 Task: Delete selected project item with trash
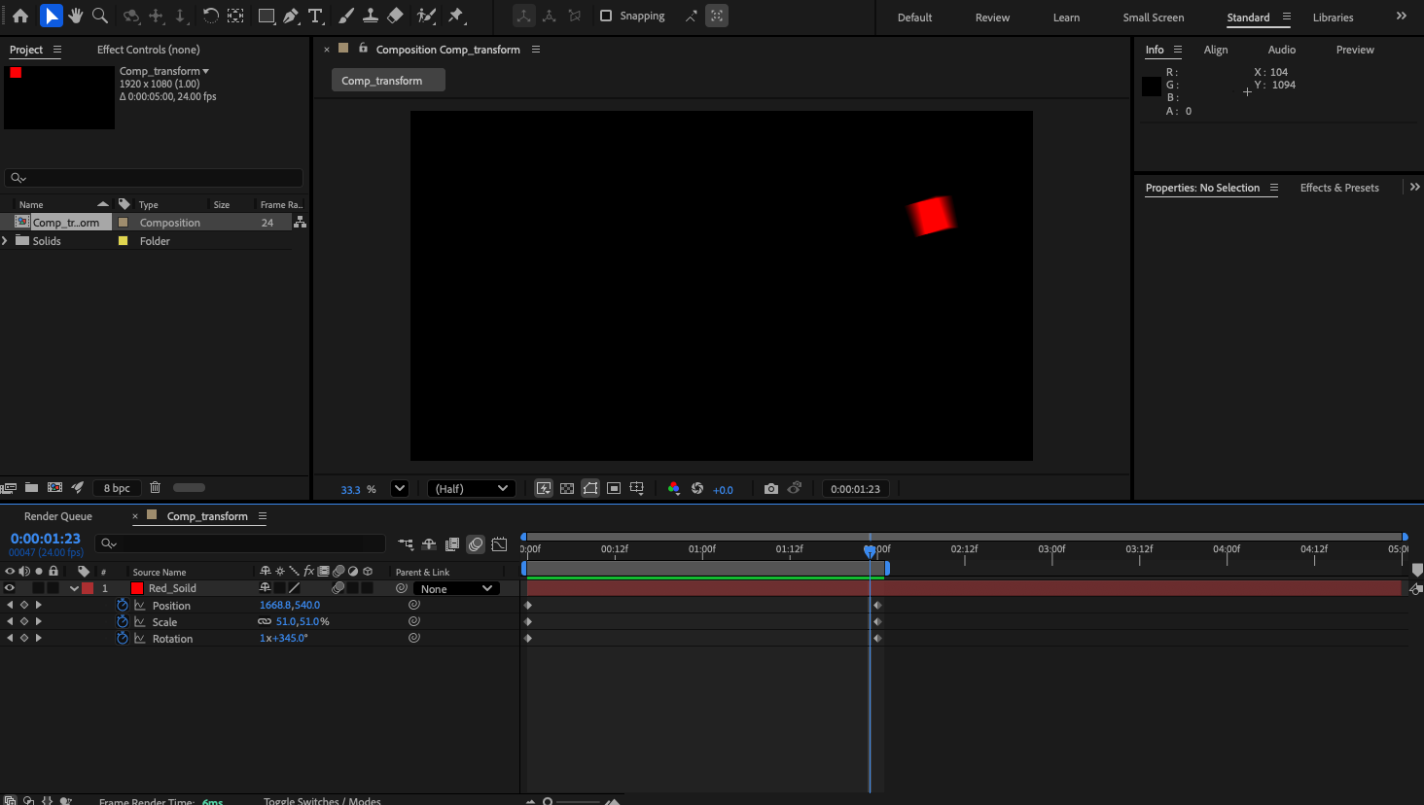pyautogui.click(x=155, y=487)
